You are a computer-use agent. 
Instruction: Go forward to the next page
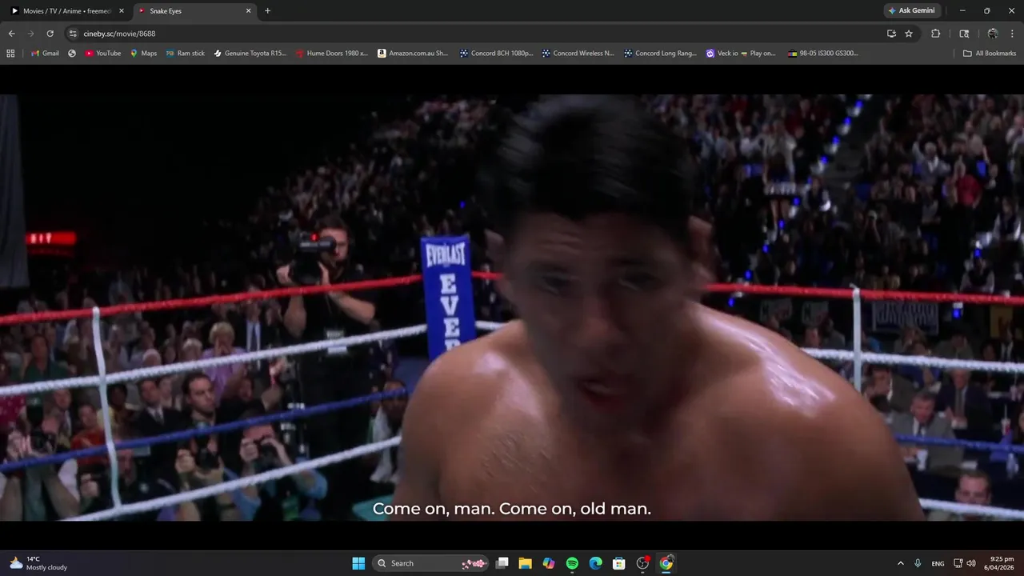click(x=30, y=34)
